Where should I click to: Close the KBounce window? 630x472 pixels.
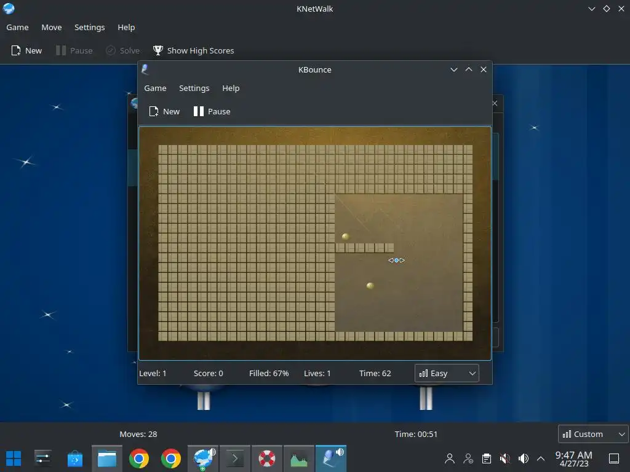pyautogui.click(x=484, y=69)
